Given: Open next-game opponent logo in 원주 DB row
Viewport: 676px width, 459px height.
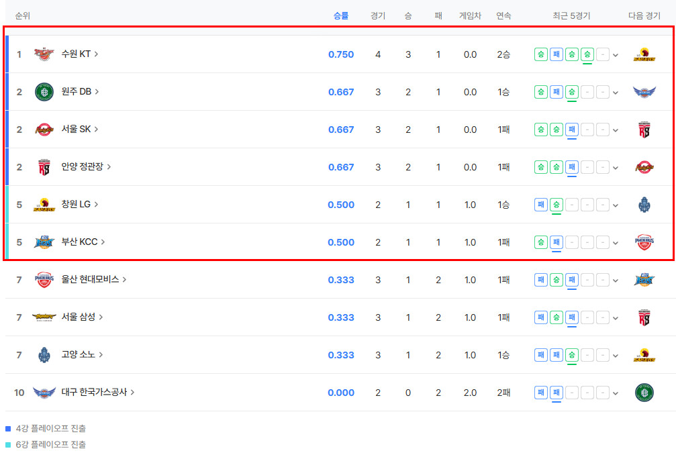Looking at the screenshot, I should (644, 92).
